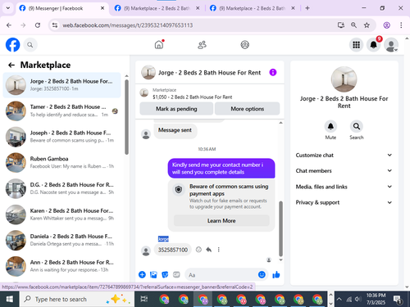
Task: Open the notifications bell with badge
Action: coord(374,45)
